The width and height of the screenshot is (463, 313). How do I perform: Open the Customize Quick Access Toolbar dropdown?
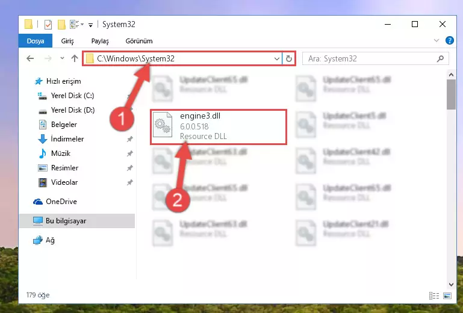[91, 25]
